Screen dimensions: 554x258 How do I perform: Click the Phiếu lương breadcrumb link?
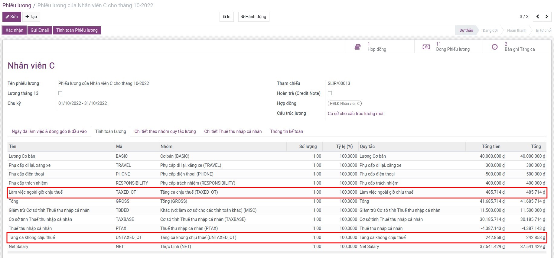(17, 5)
